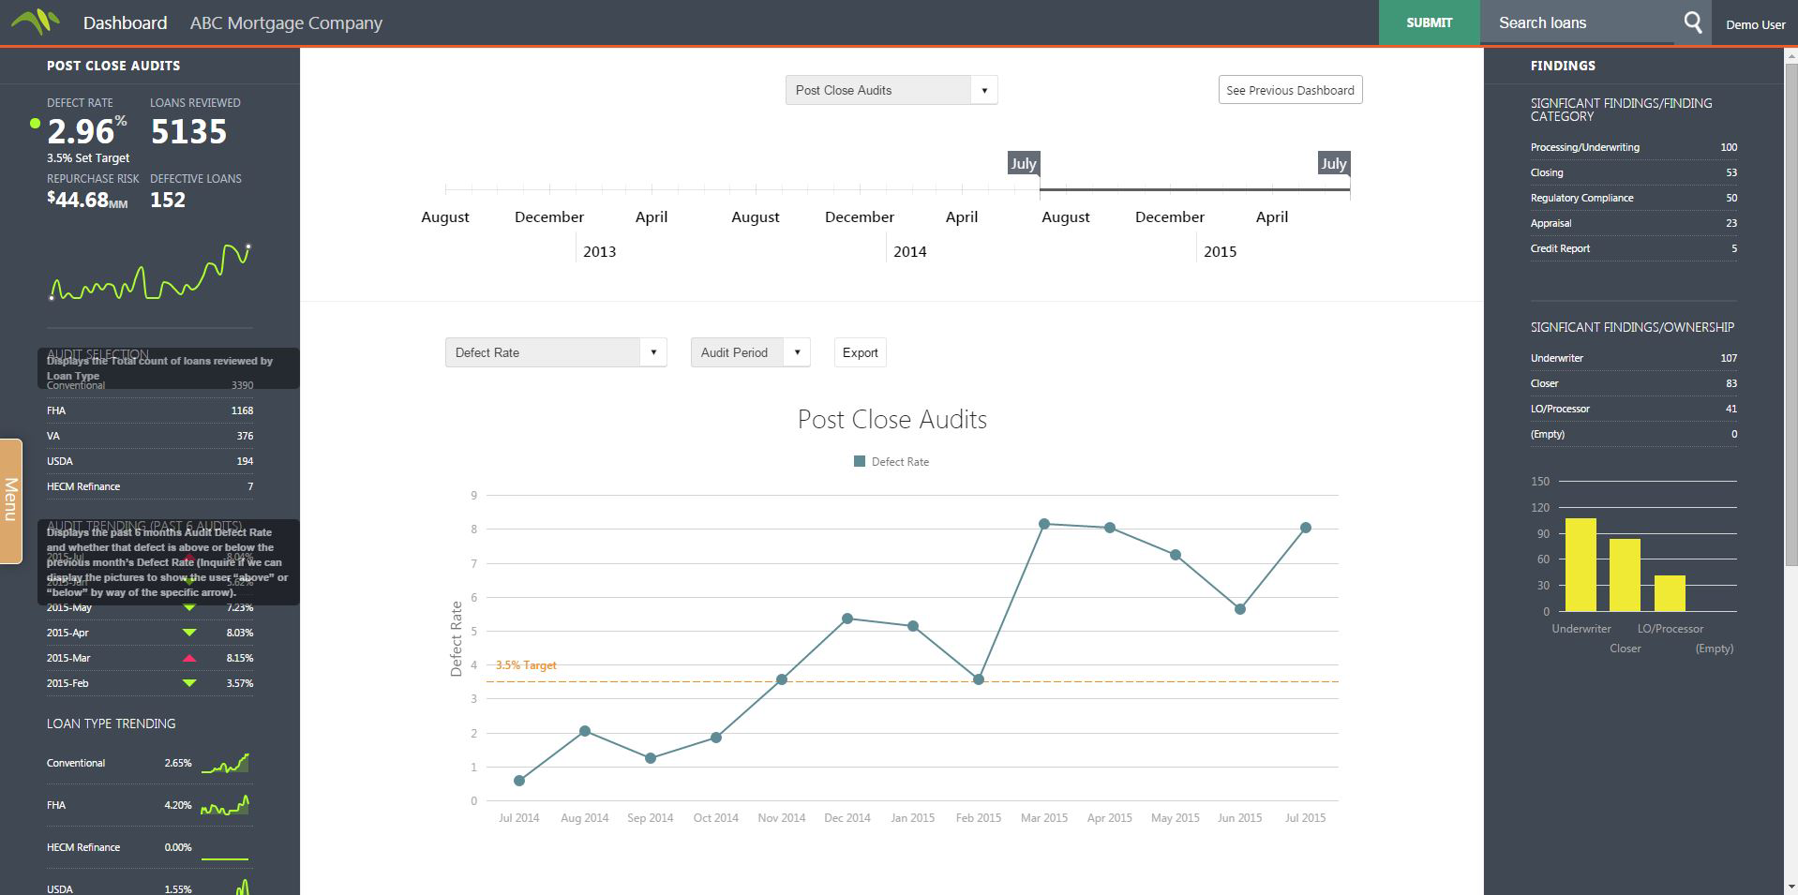Screen dimensions: 1798x895
Task: Click the right July timeline handle
Action: pyautogui.click(x=1334, y=163)
